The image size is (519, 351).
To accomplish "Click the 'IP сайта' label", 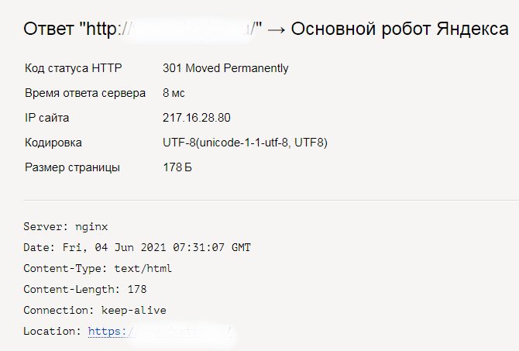I will pos(46,118).
